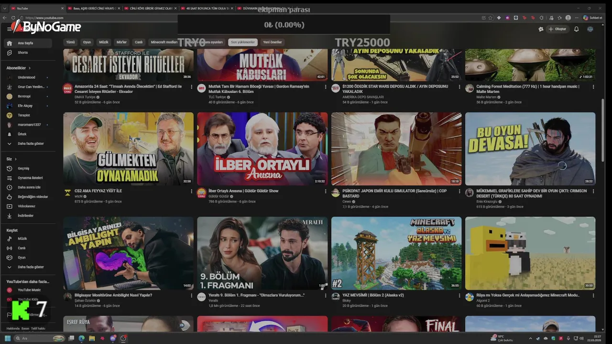Open the three-dot menu for the Calming Forest Meditation video

tap(593, 87)
